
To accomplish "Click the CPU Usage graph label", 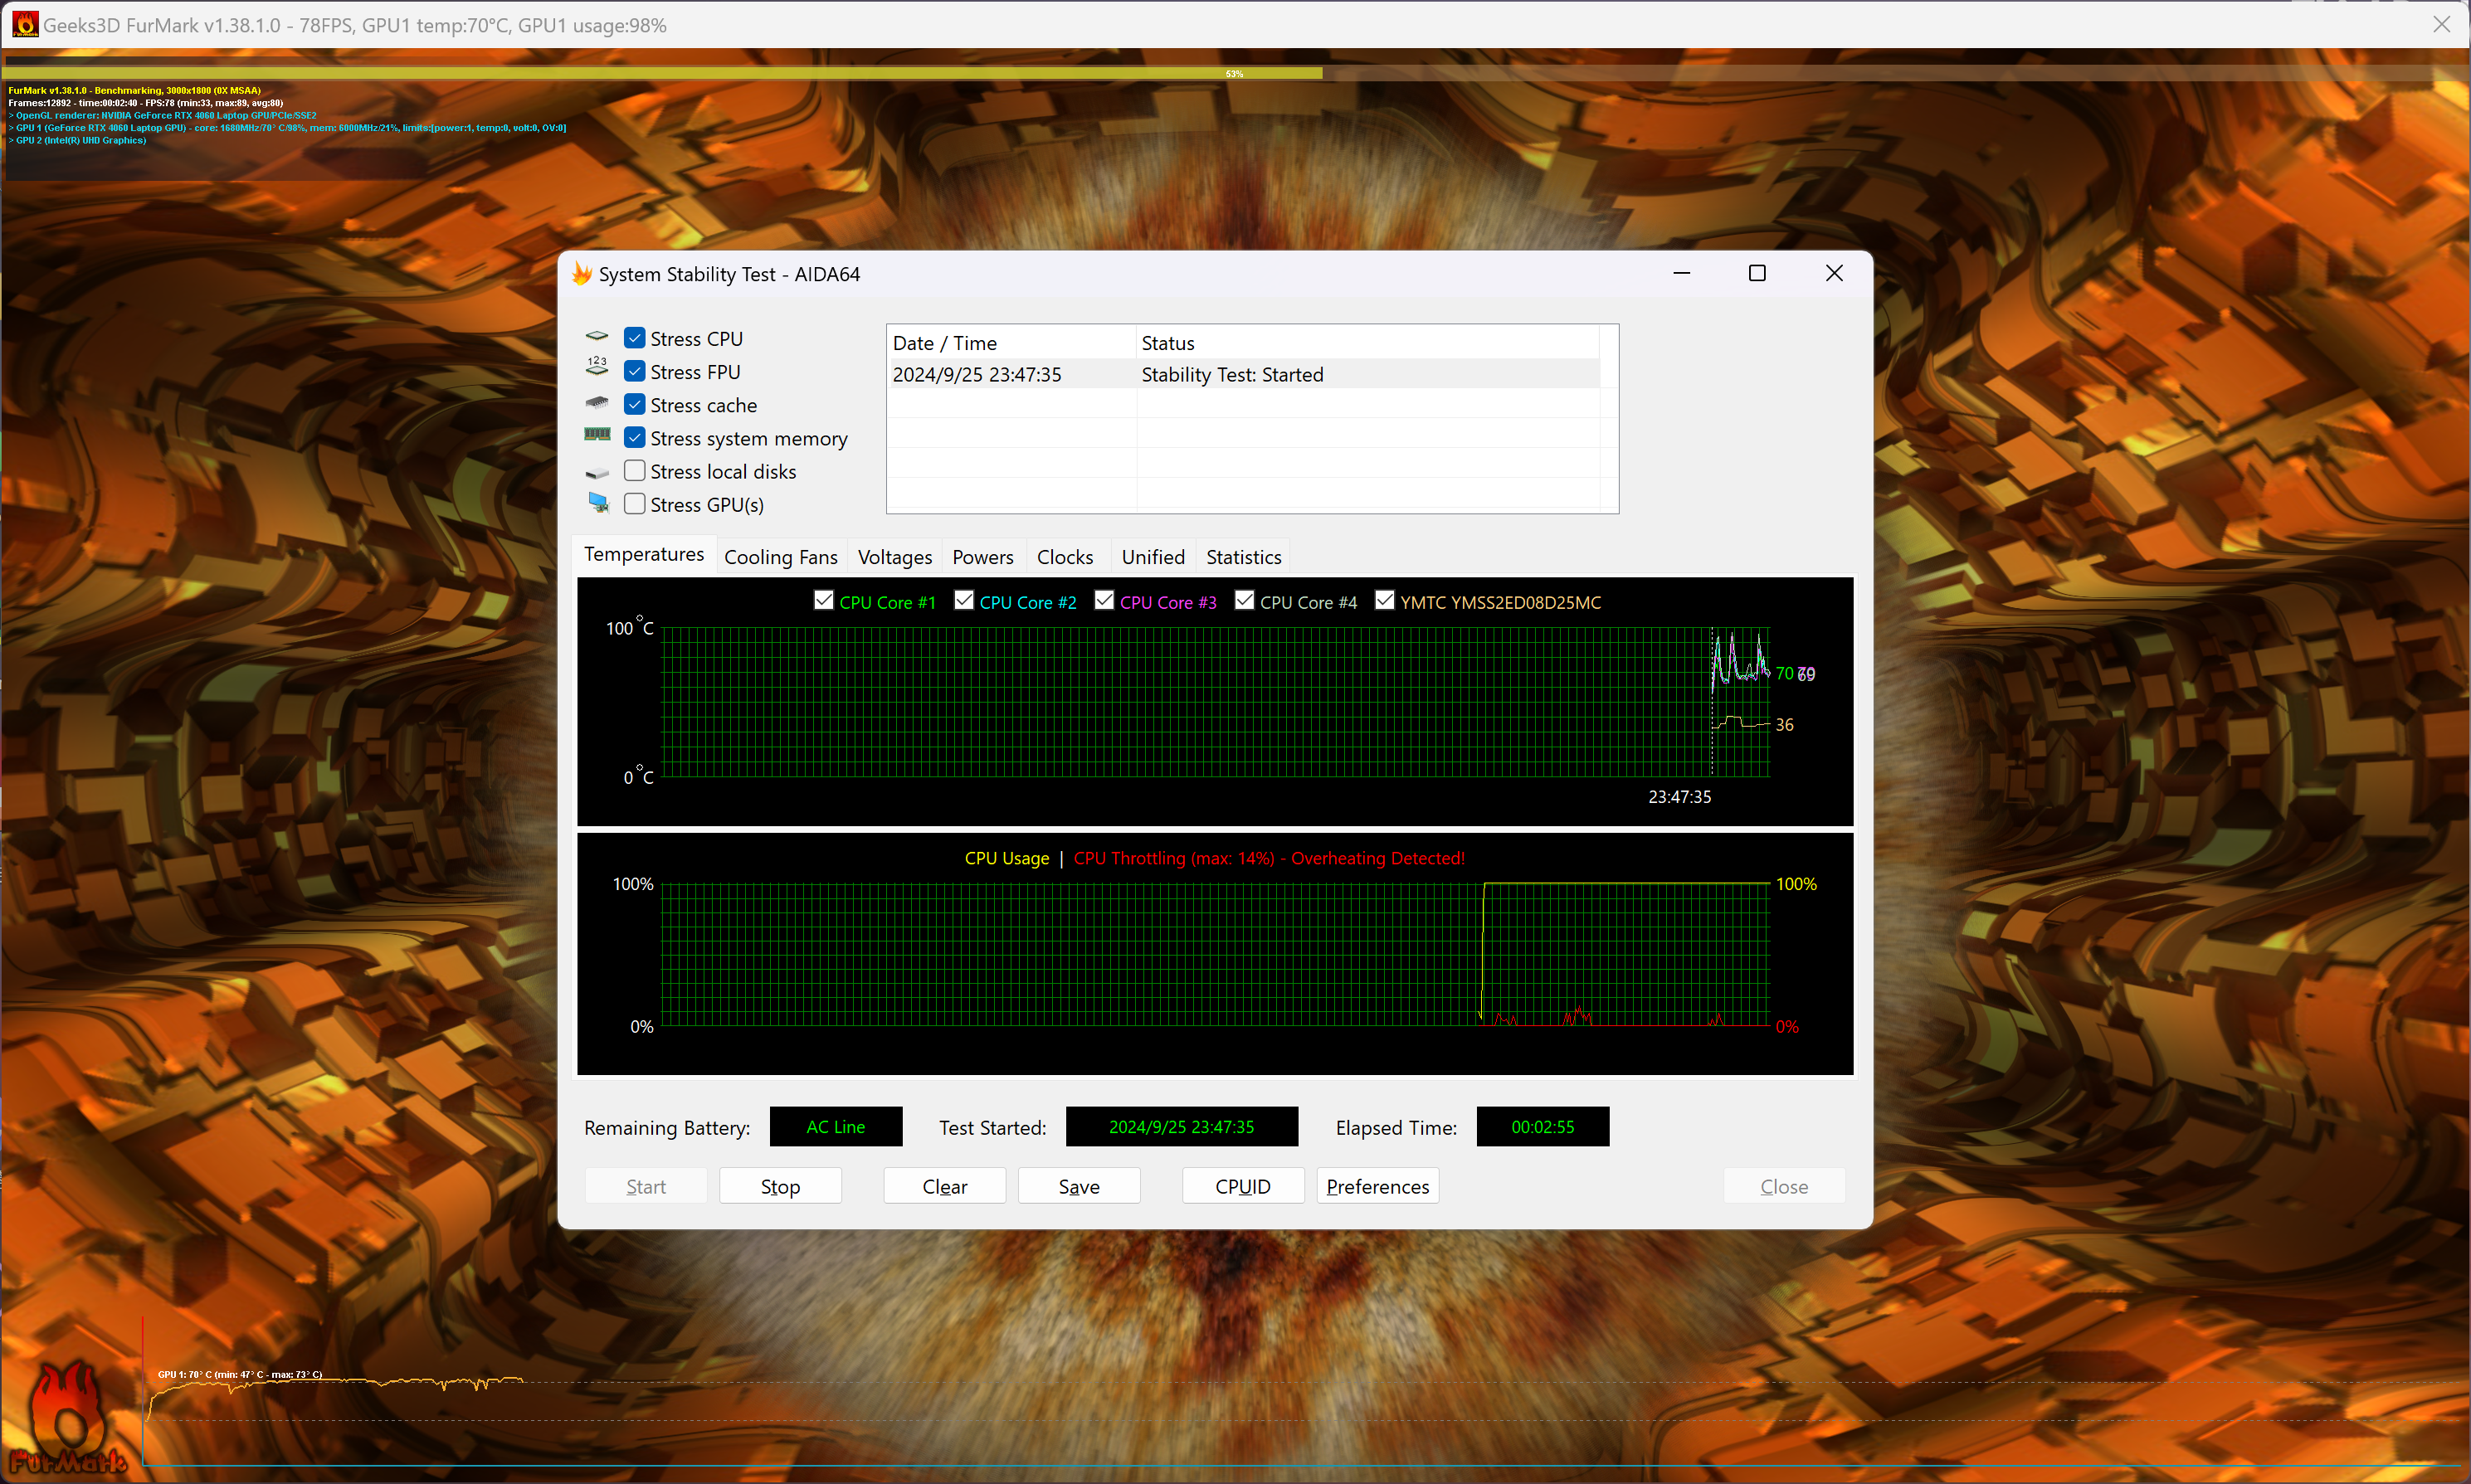I will point(1006,858).
